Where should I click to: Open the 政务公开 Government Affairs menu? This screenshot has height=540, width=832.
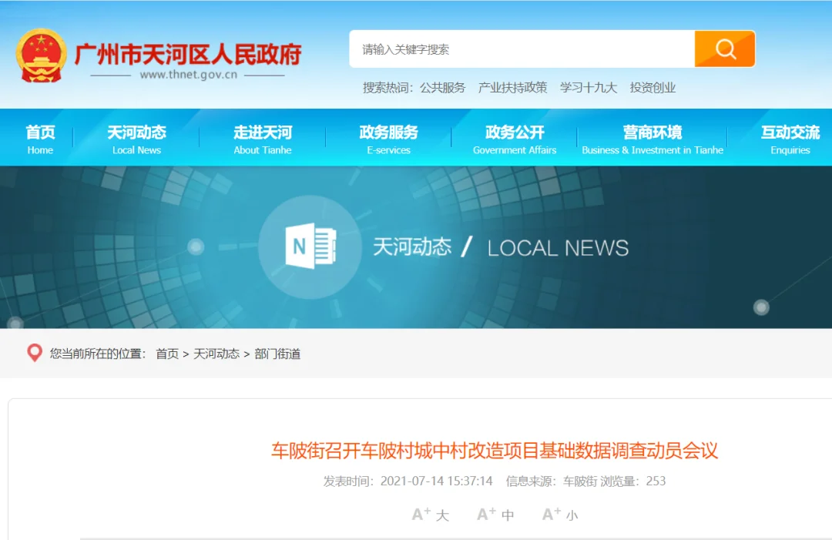tap(515, 139)
